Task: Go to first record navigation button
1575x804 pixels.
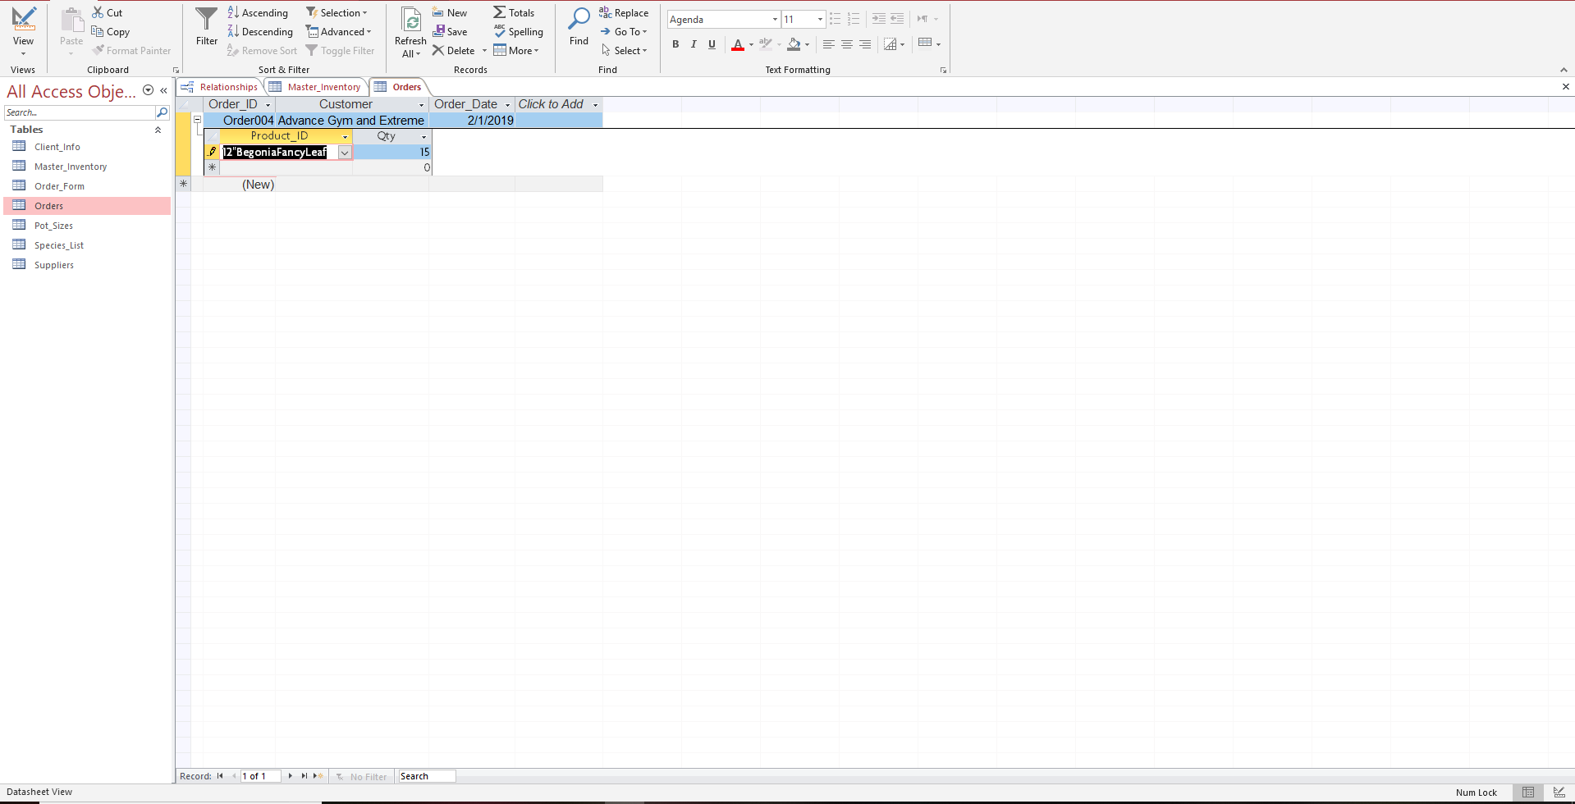Action: tap(220, 776)
